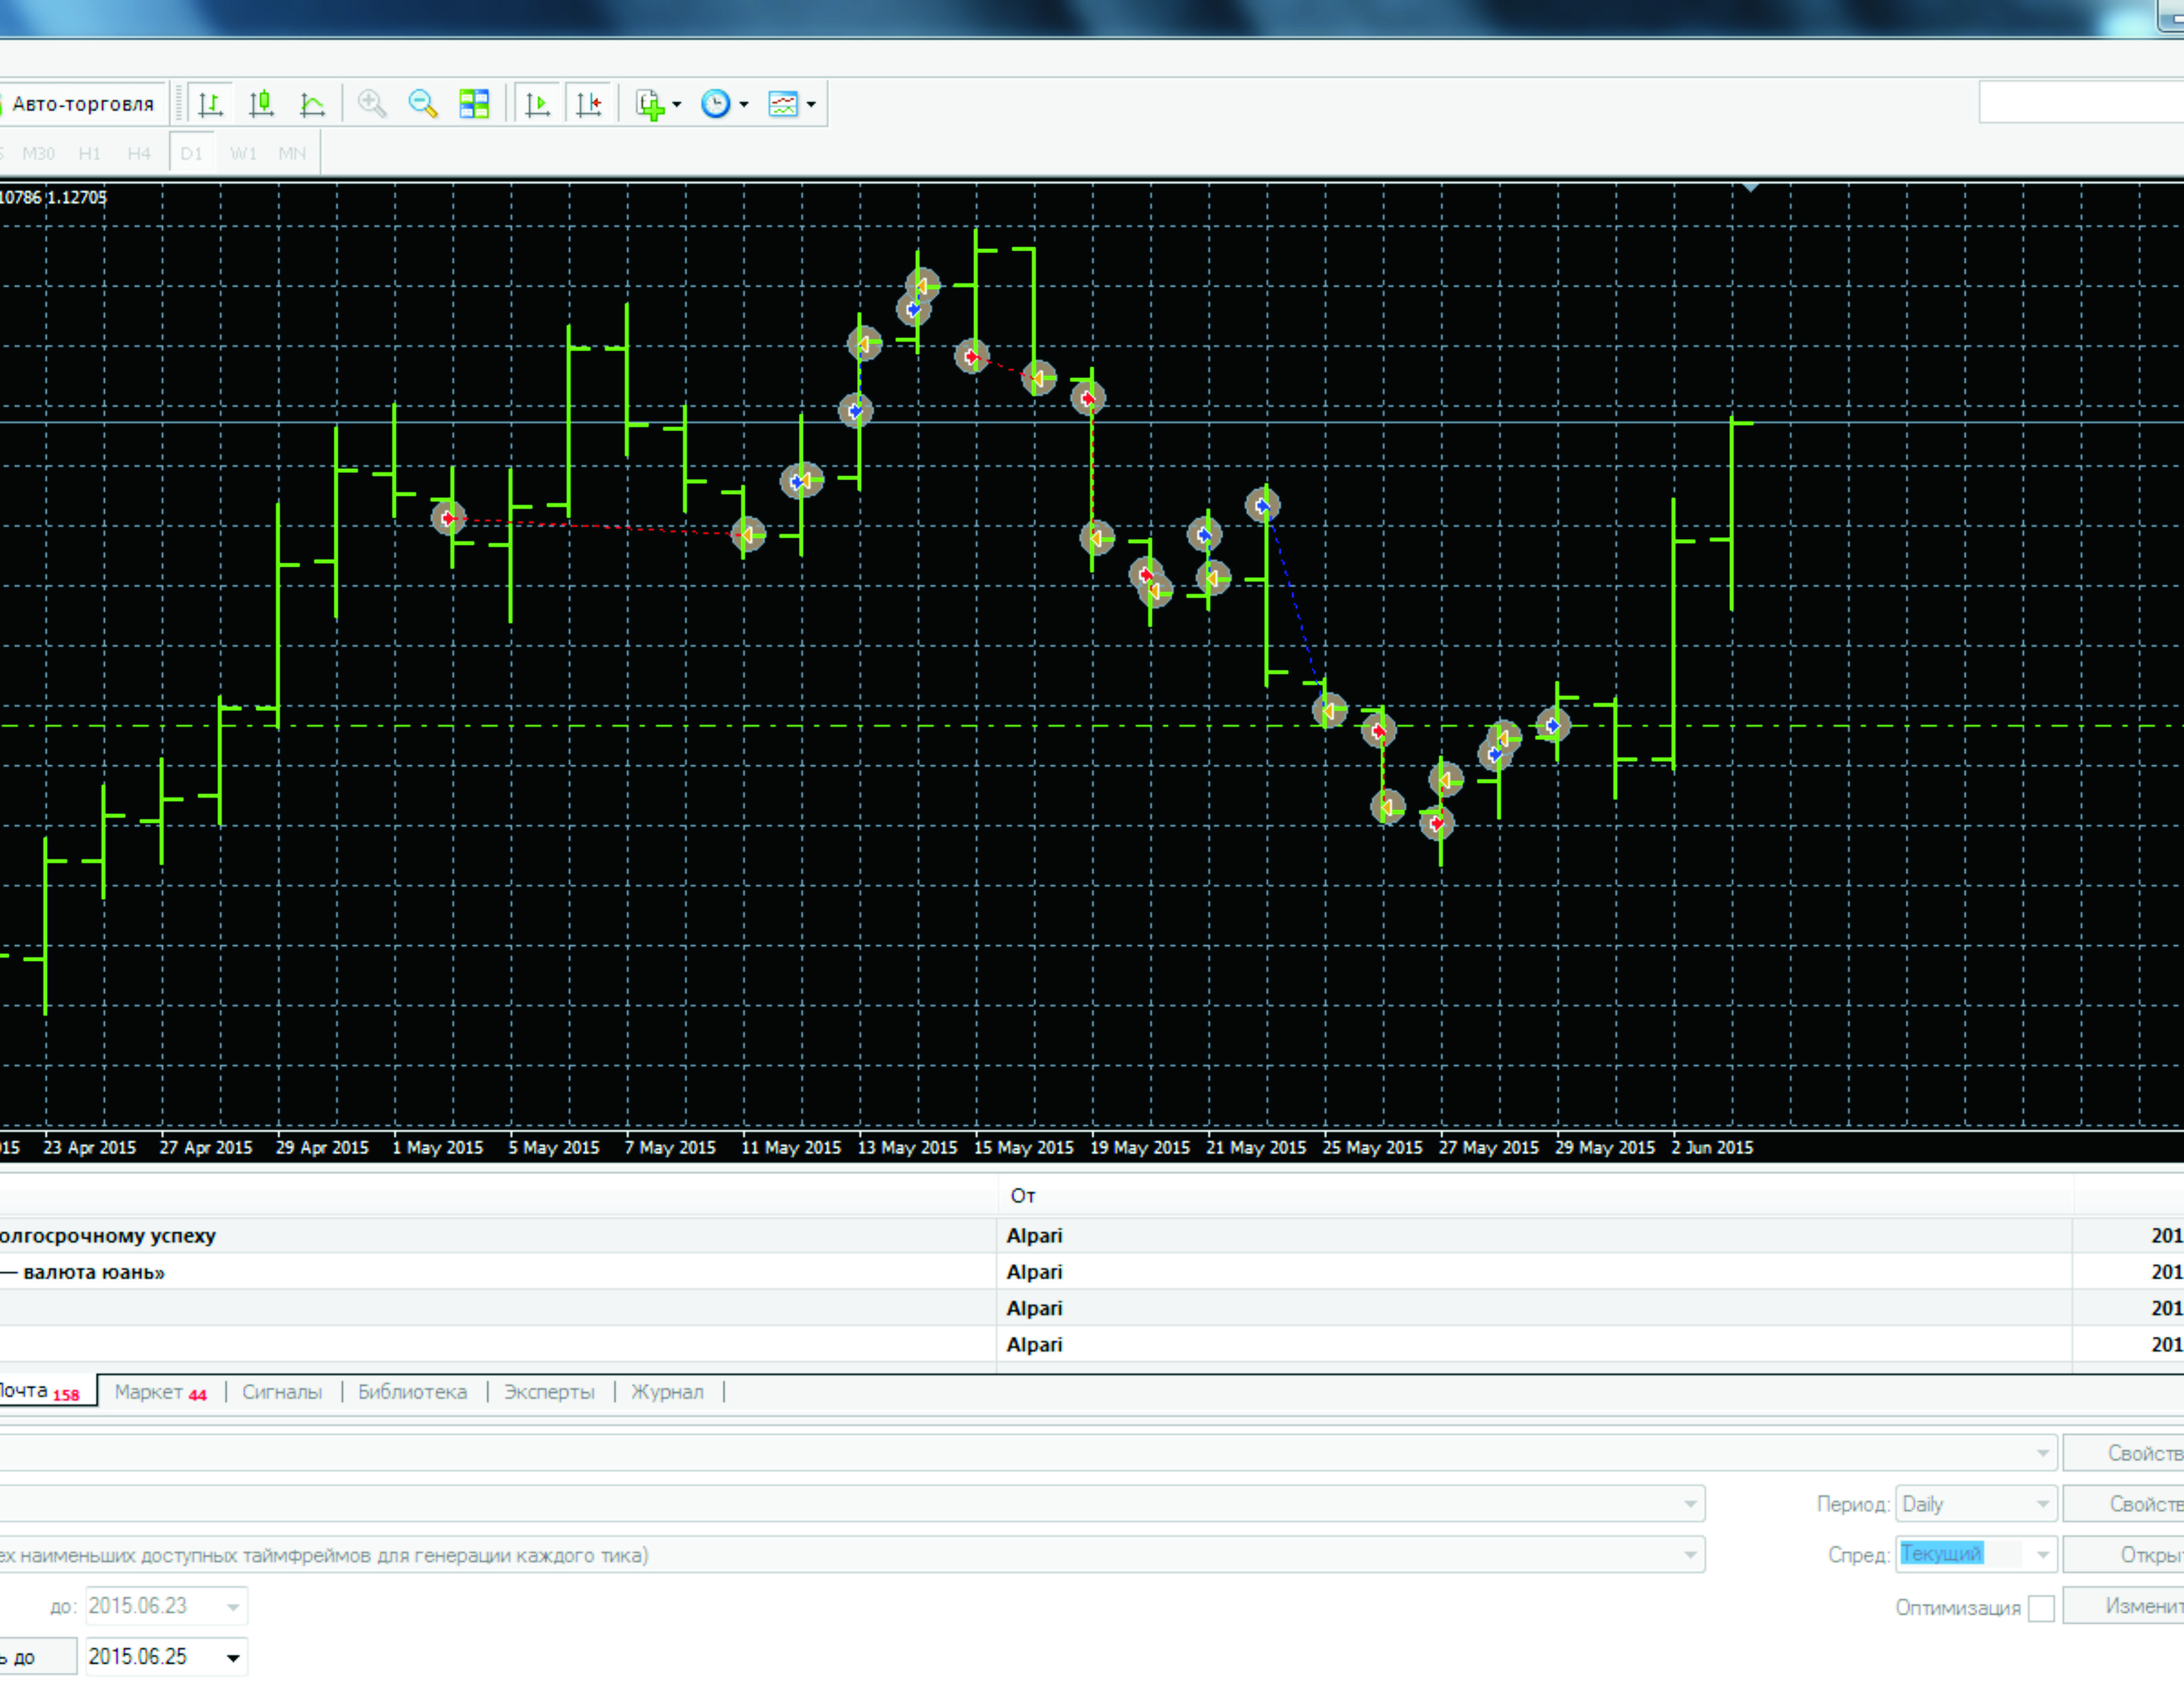Image resolution: width=2184 pixels, height=1695 pixels.
Task: Expand the expert advisor dropdown
Action: click(x=2043, y=1453)
